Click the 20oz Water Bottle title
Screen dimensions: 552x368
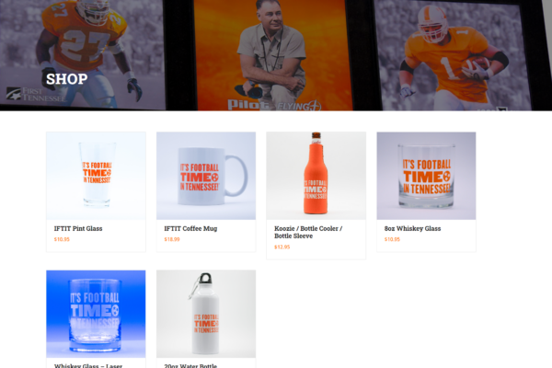[190, 365]
